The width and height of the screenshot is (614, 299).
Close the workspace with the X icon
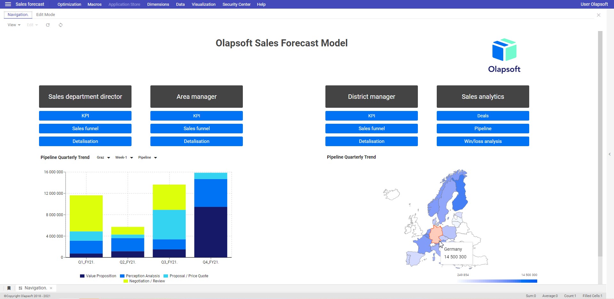(599, 15)
